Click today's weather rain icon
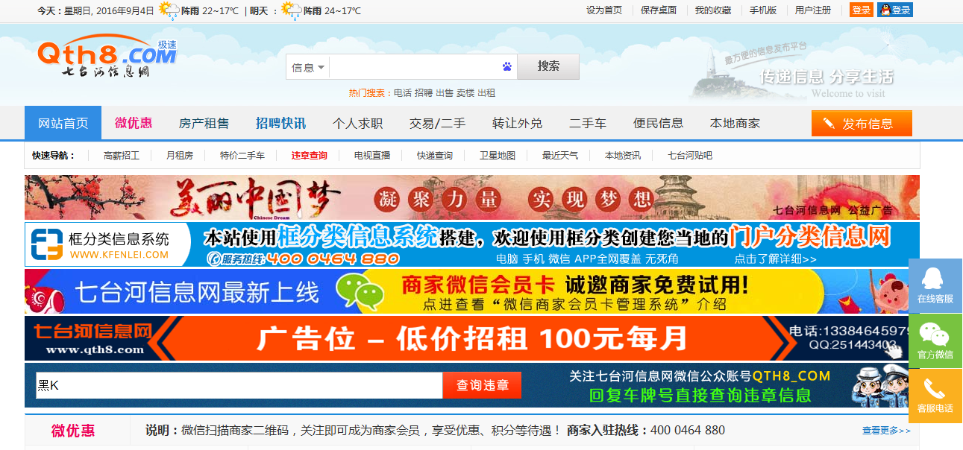Image resolution: width=963 pixels, height=450 pixels. click(169, 11)
